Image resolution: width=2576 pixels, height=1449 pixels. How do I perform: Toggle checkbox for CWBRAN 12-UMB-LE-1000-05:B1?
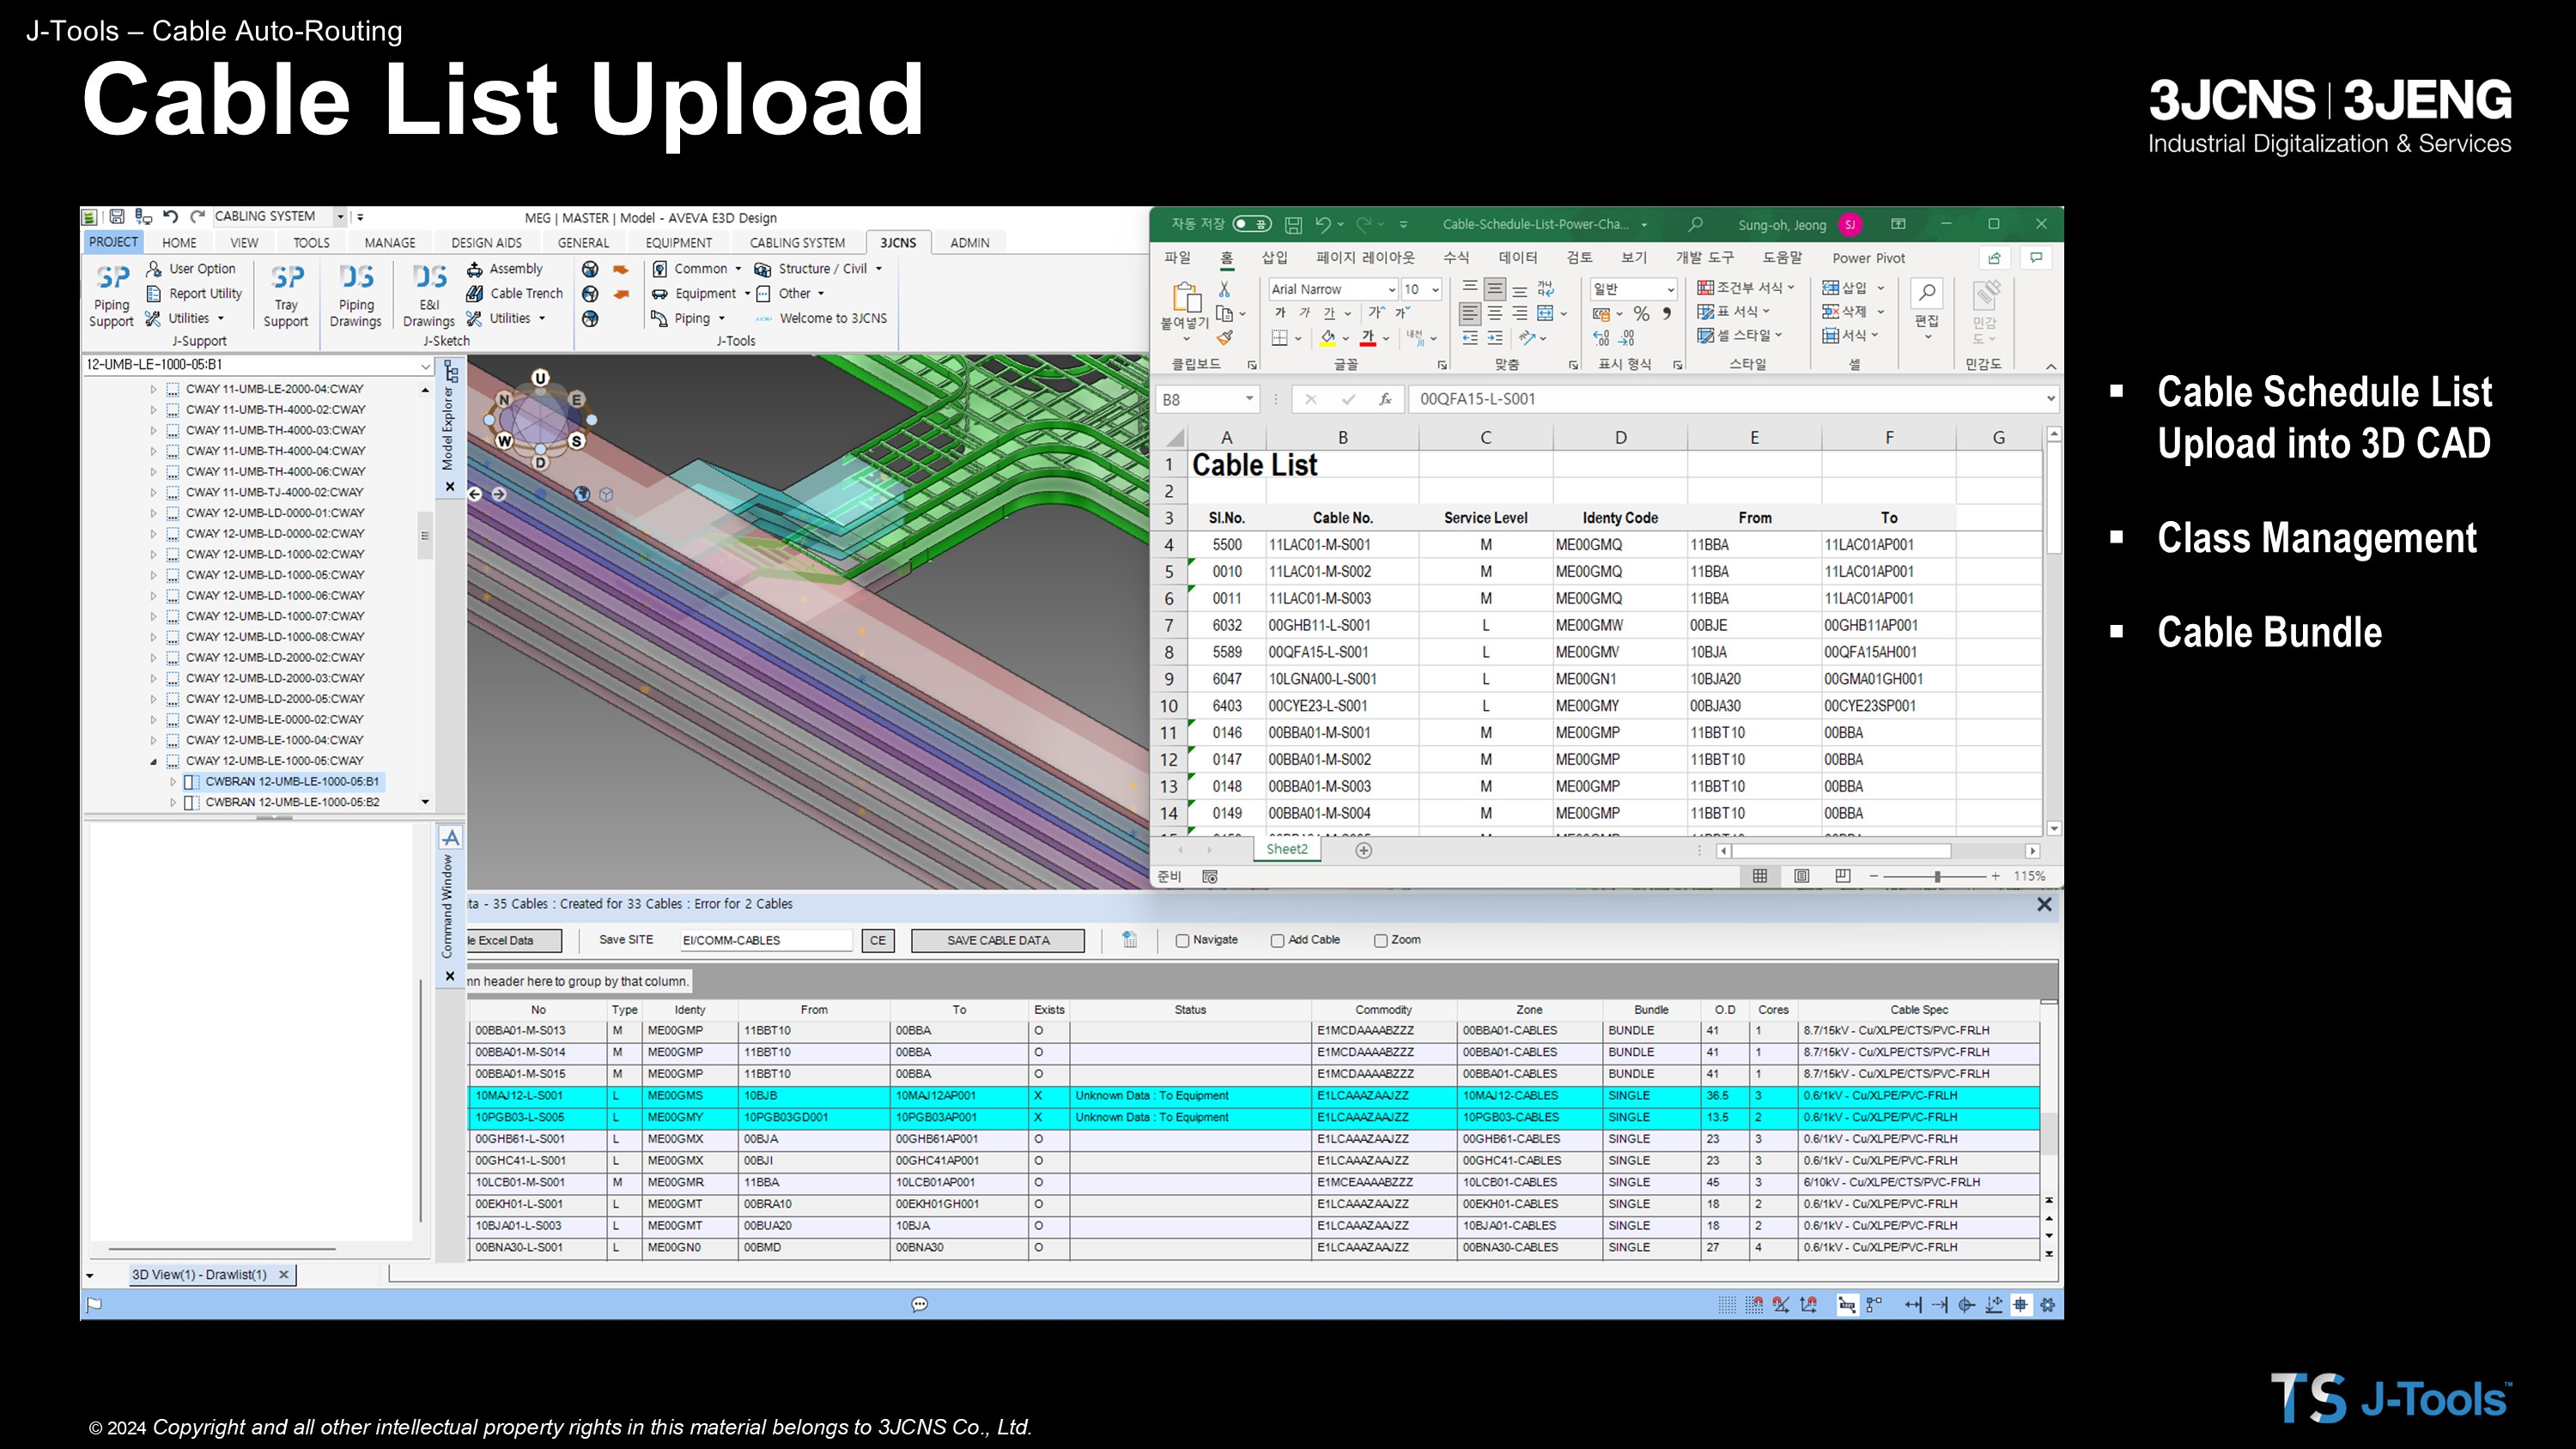192,782
